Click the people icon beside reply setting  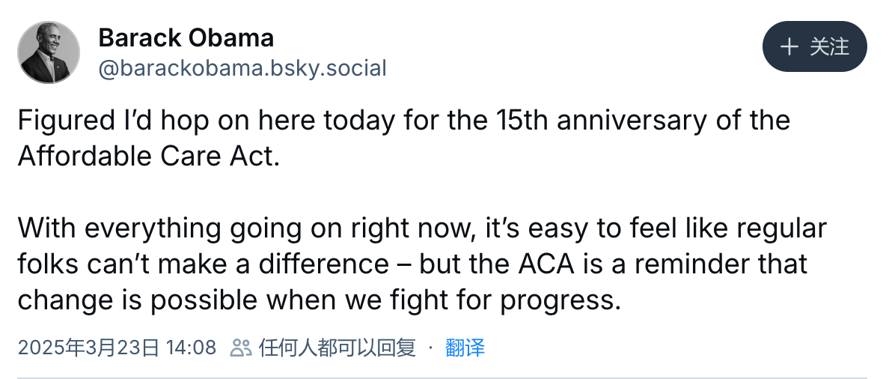pos(241,348)
